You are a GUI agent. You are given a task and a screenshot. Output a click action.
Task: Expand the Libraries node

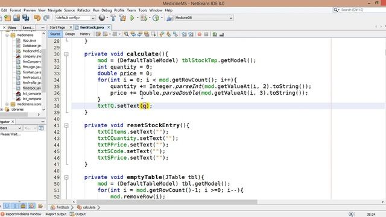[x=2, y=110]
